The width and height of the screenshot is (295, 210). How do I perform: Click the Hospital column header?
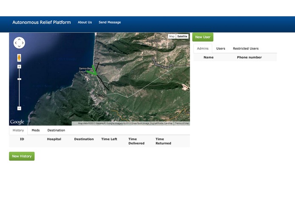pos(54,139)
